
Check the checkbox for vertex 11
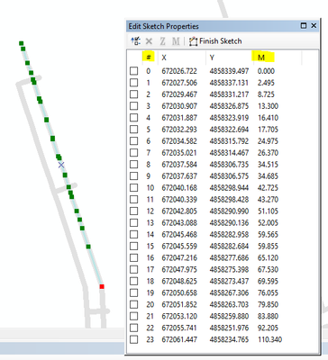point(134,200)
